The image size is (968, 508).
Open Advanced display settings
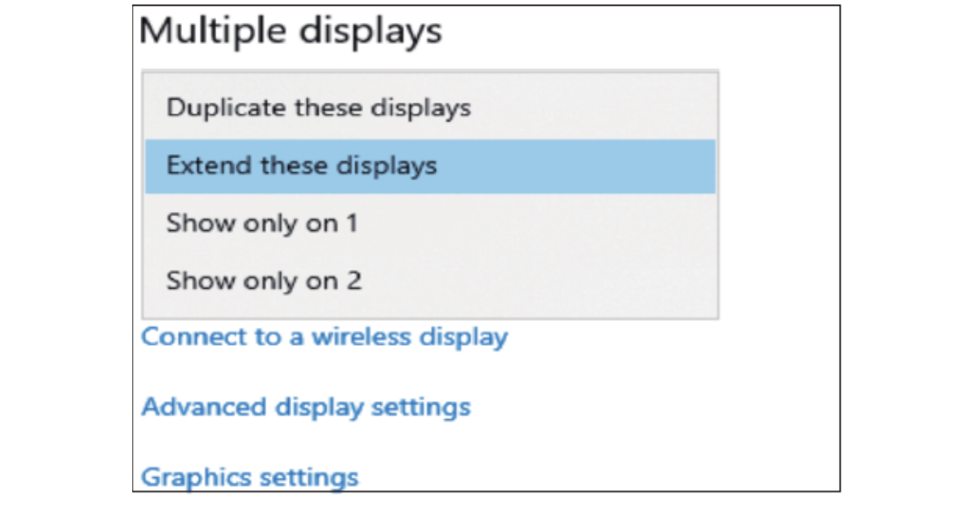pyautogui.click(x=305, y=406)
